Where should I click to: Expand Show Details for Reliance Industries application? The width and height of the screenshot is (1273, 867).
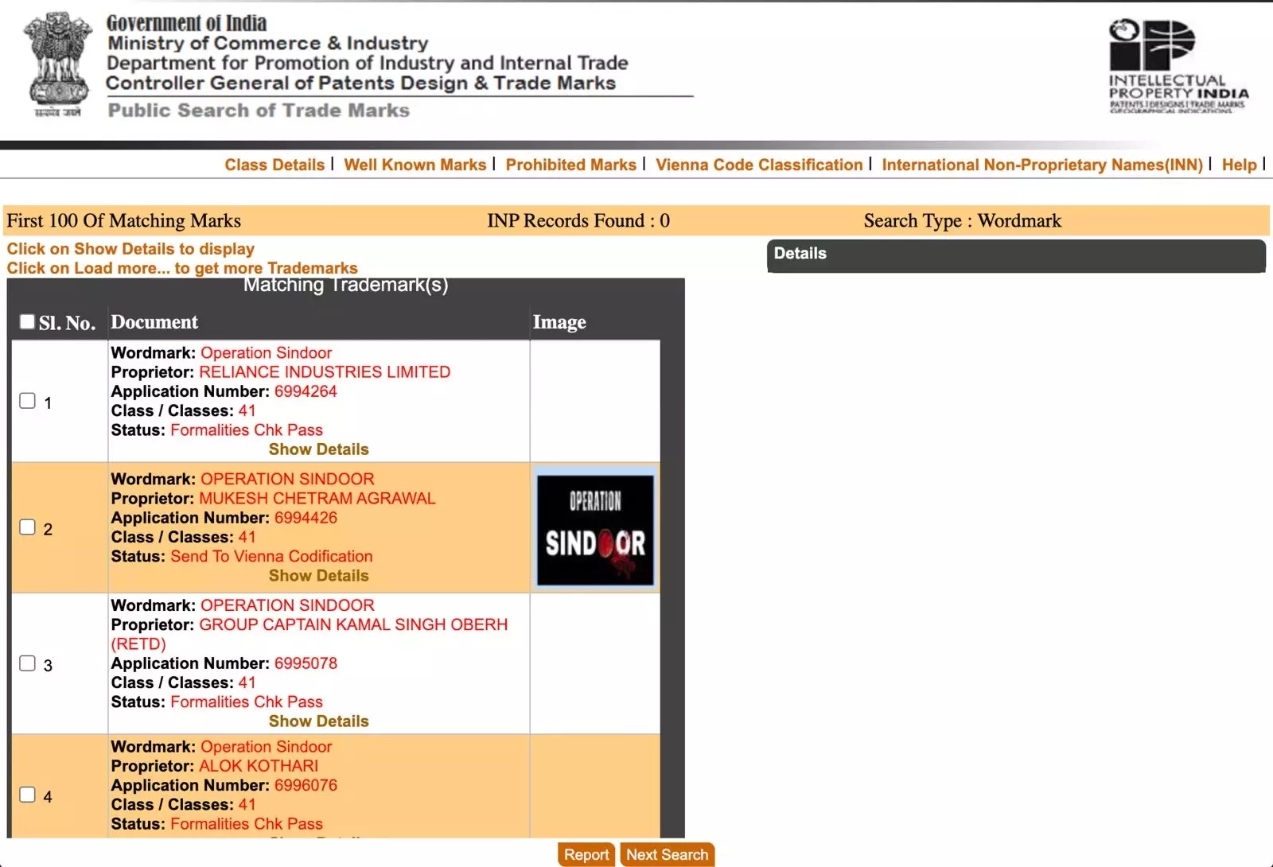coord(318,449)
